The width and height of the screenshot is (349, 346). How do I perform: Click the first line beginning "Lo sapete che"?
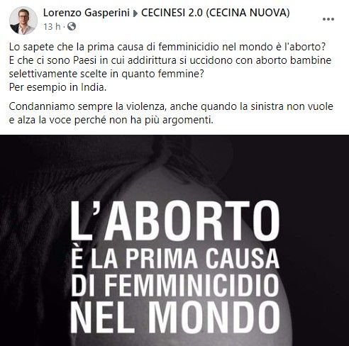pyautogui.click(x=167, y=47)
